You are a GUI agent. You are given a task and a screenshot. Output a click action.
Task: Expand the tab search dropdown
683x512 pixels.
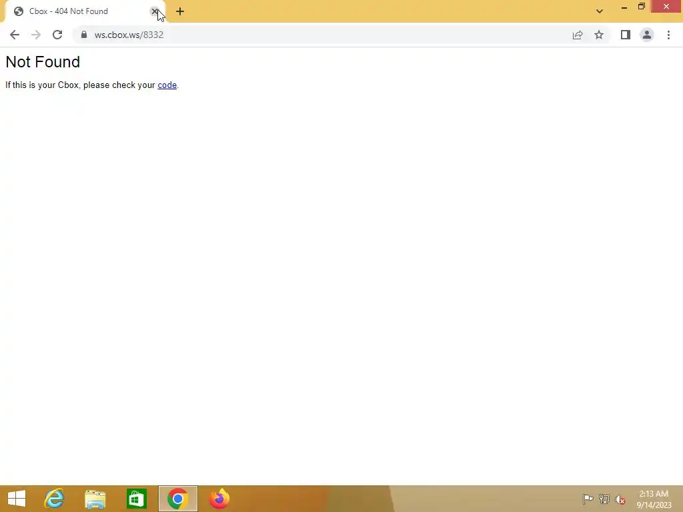click(600, 11)
